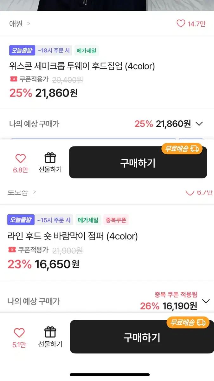
Task: Tap the coupon icon next to 21,900원
Action: point(12,250)
